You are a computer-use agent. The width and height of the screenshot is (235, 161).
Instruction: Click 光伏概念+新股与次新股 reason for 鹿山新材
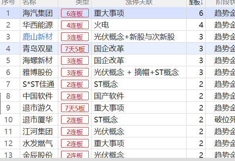pos(134,37)
